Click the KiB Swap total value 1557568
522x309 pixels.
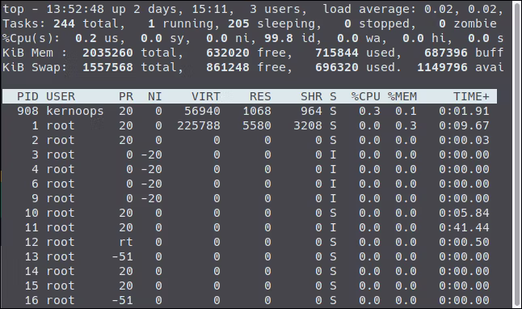coord(107,67)
